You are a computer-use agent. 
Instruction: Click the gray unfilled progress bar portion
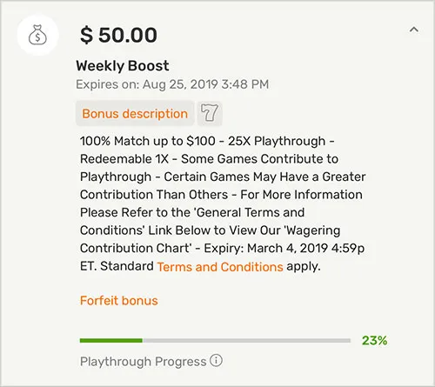(246, 341)
